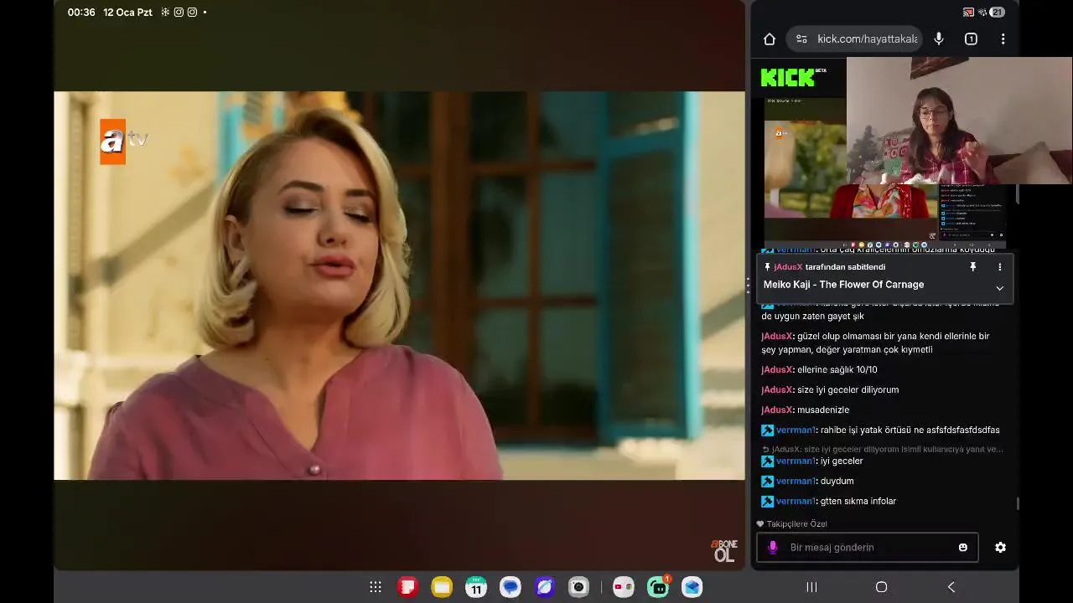The height and width of the screenshot is (603, 1073).
Task: Click the split-screen divider handle
Action: pos(748,286)
